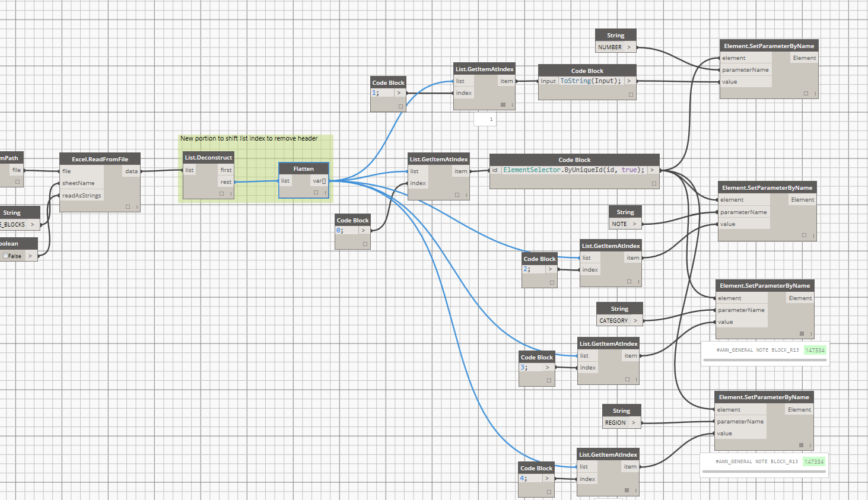The image size is (868, 500).
Task: Toggle the preview square on Excel.ReadFromFile node
Action: 128,206
